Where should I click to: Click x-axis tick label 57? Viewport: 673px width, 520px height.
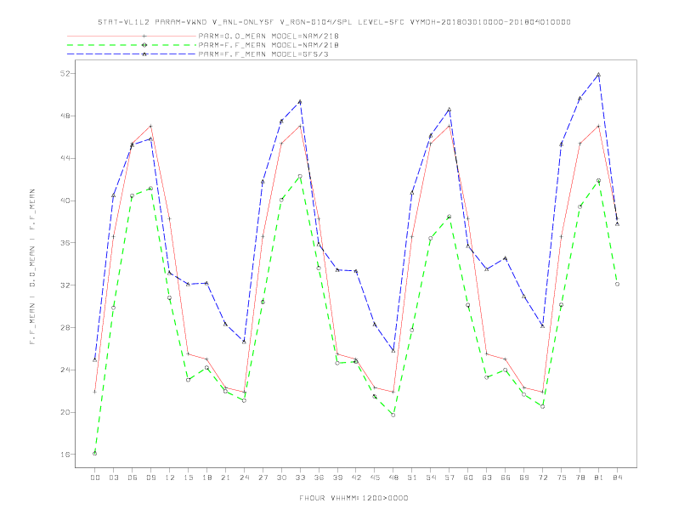tap(450, 478)
